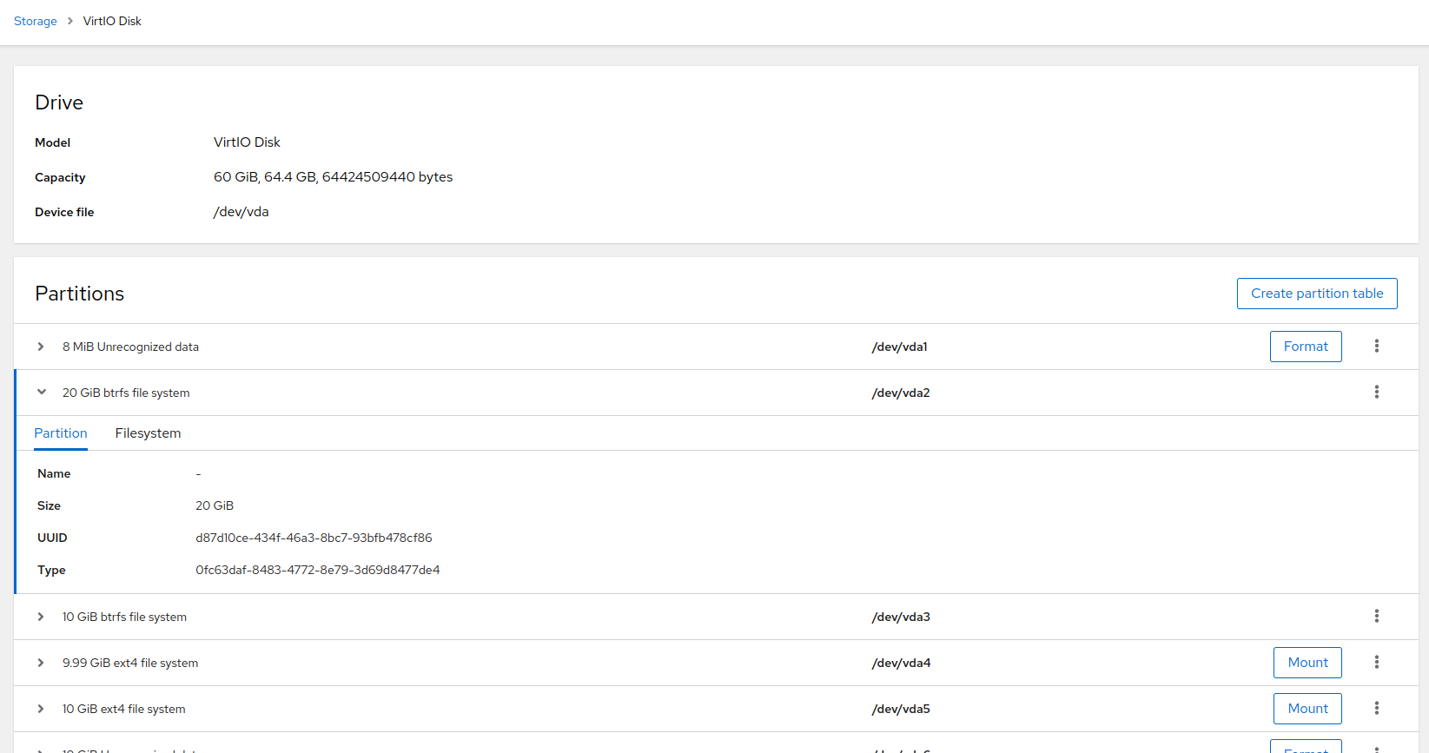
Task: Format the /dev/vda1 partition
Action: [x=1305, y=347]
